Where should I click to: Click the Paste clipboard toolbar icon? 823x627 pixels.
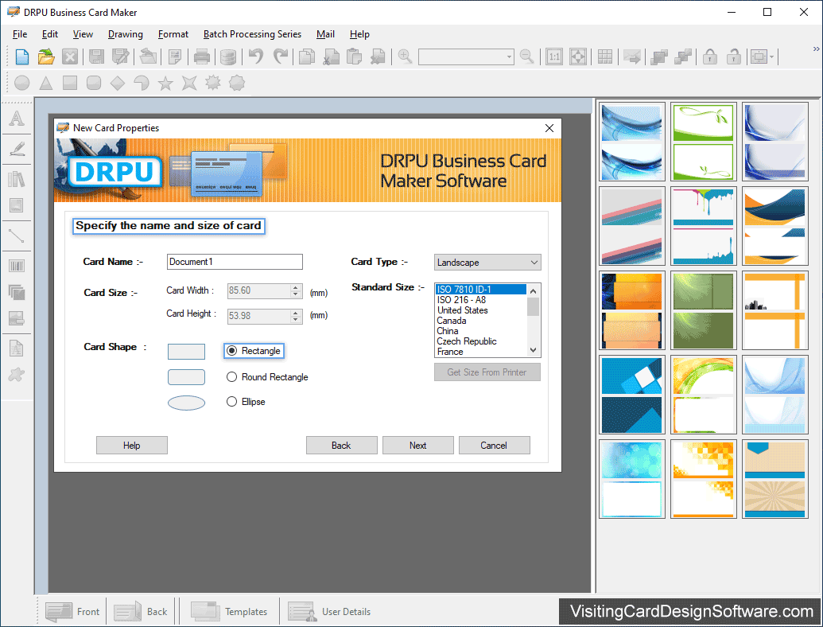point(355,56)
